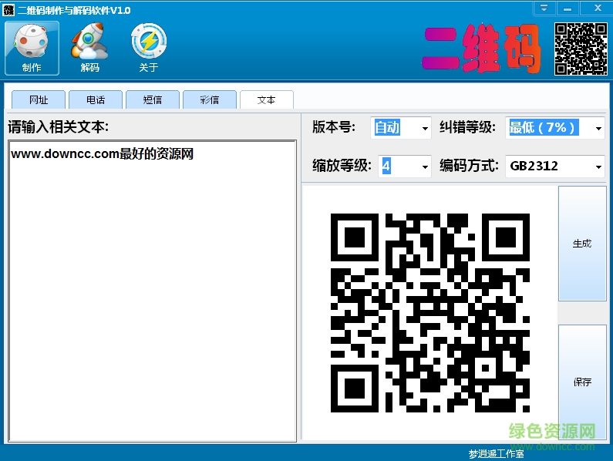Click the 梦逍遥工作室 status bar text
The width and height of the screenshot is (613, 461).
496,453
